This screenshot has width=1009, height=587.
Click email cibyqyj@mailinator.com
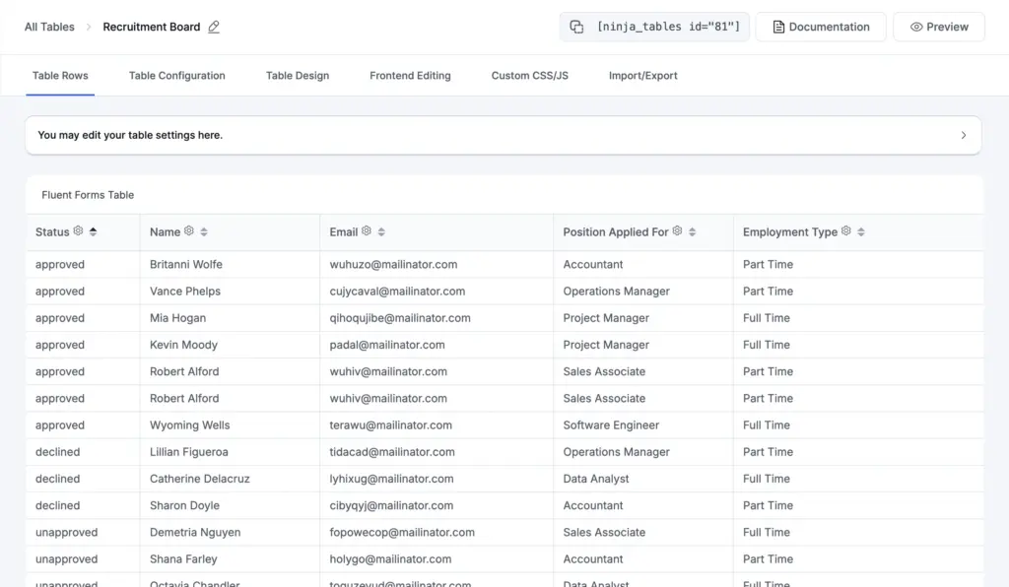[x=391, y=505]
